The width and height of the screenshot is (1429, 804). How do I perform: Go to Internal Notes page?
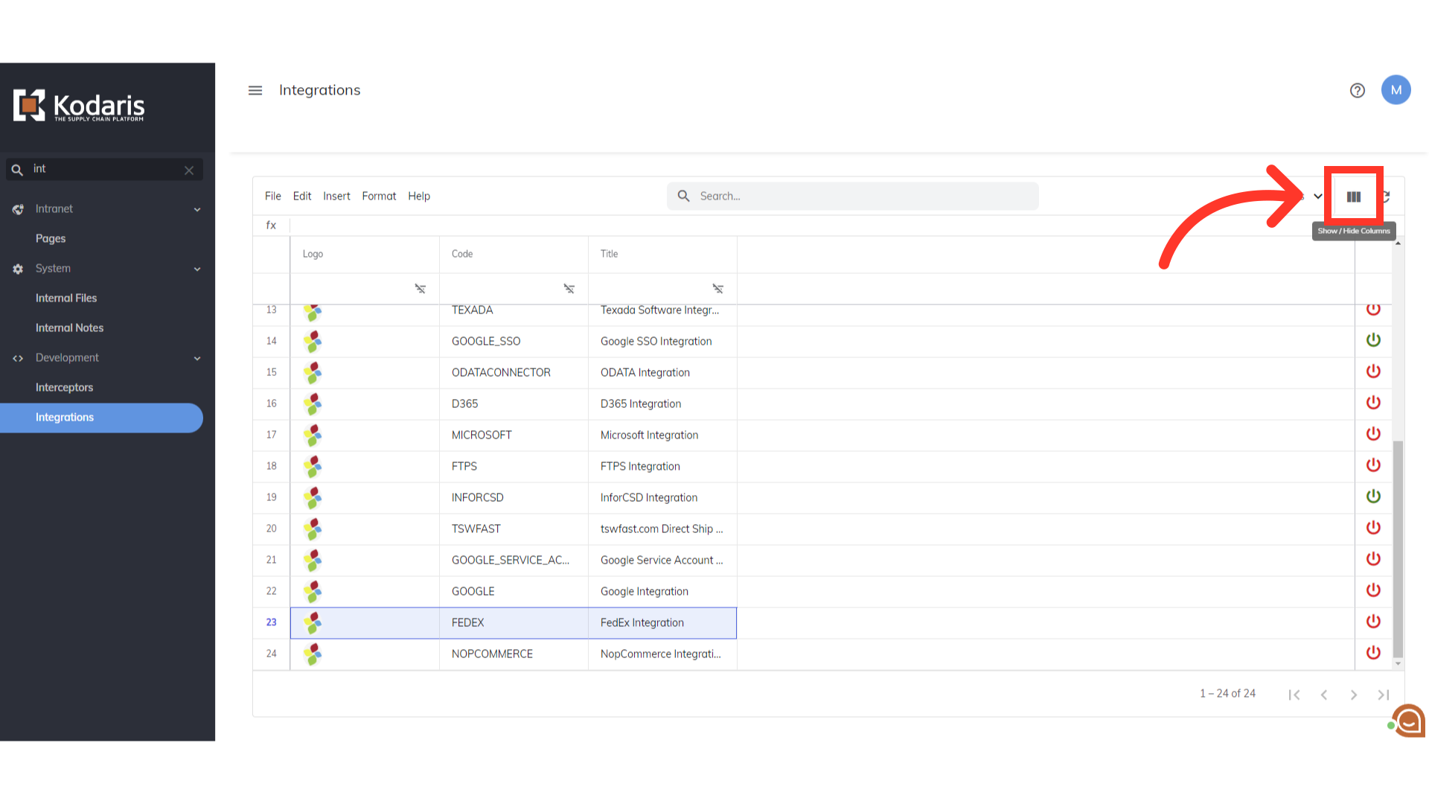point(69,328)
